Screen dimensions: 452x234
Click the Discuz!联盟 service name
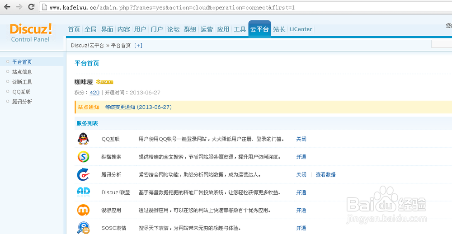(x=116, y=192)
